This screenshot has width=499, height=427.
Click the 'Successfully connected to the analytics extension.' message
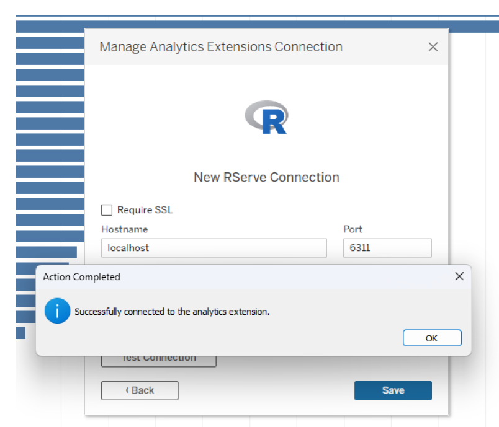(x=172, y=312)
